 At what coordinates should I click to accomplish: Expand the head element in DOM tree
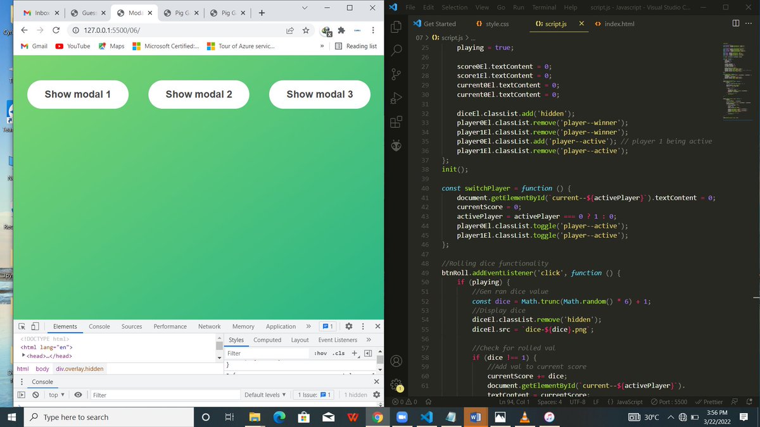pyautogui.click(x=23, y=356)
